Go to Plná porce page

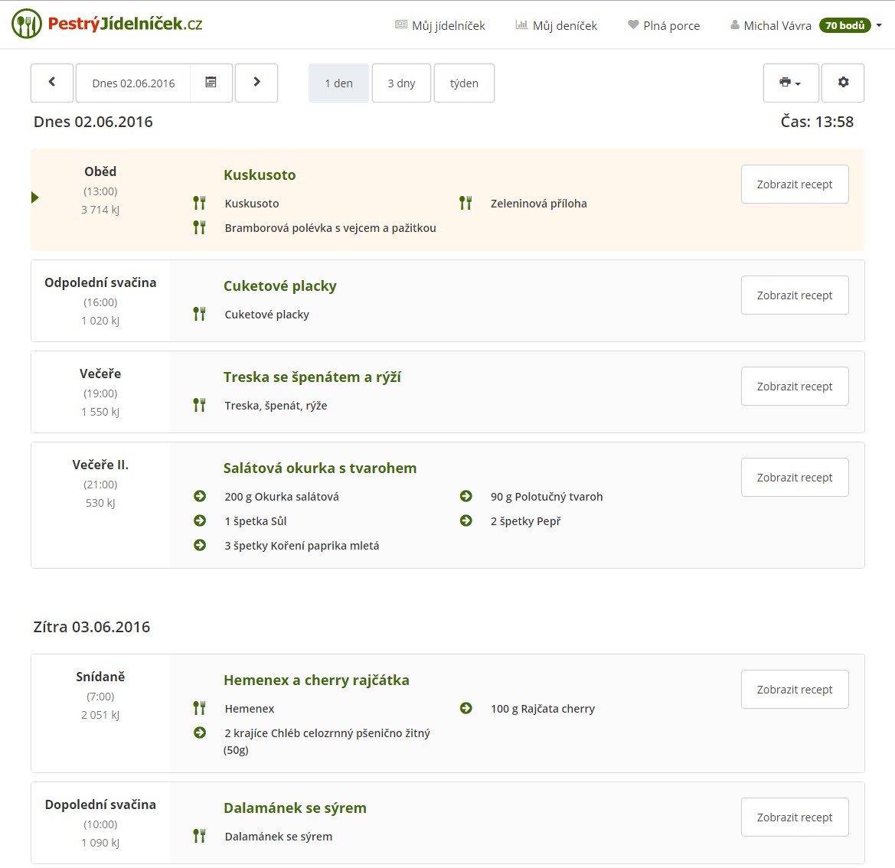(664, 25)
